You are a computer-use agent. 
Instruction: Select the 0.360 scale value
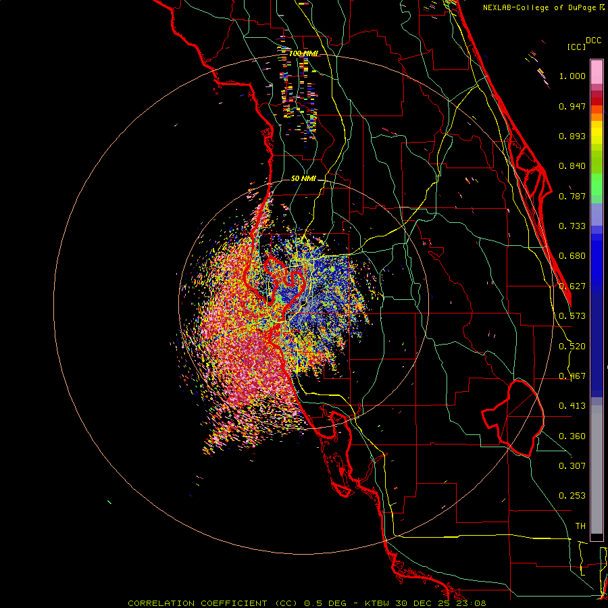[x=572, y=436]
